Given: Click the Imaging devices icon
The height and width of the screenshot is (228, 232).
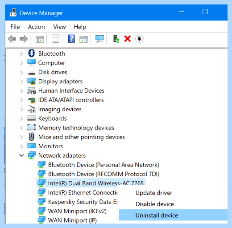Looking at the screenshot, I should [x=31, y=109].
